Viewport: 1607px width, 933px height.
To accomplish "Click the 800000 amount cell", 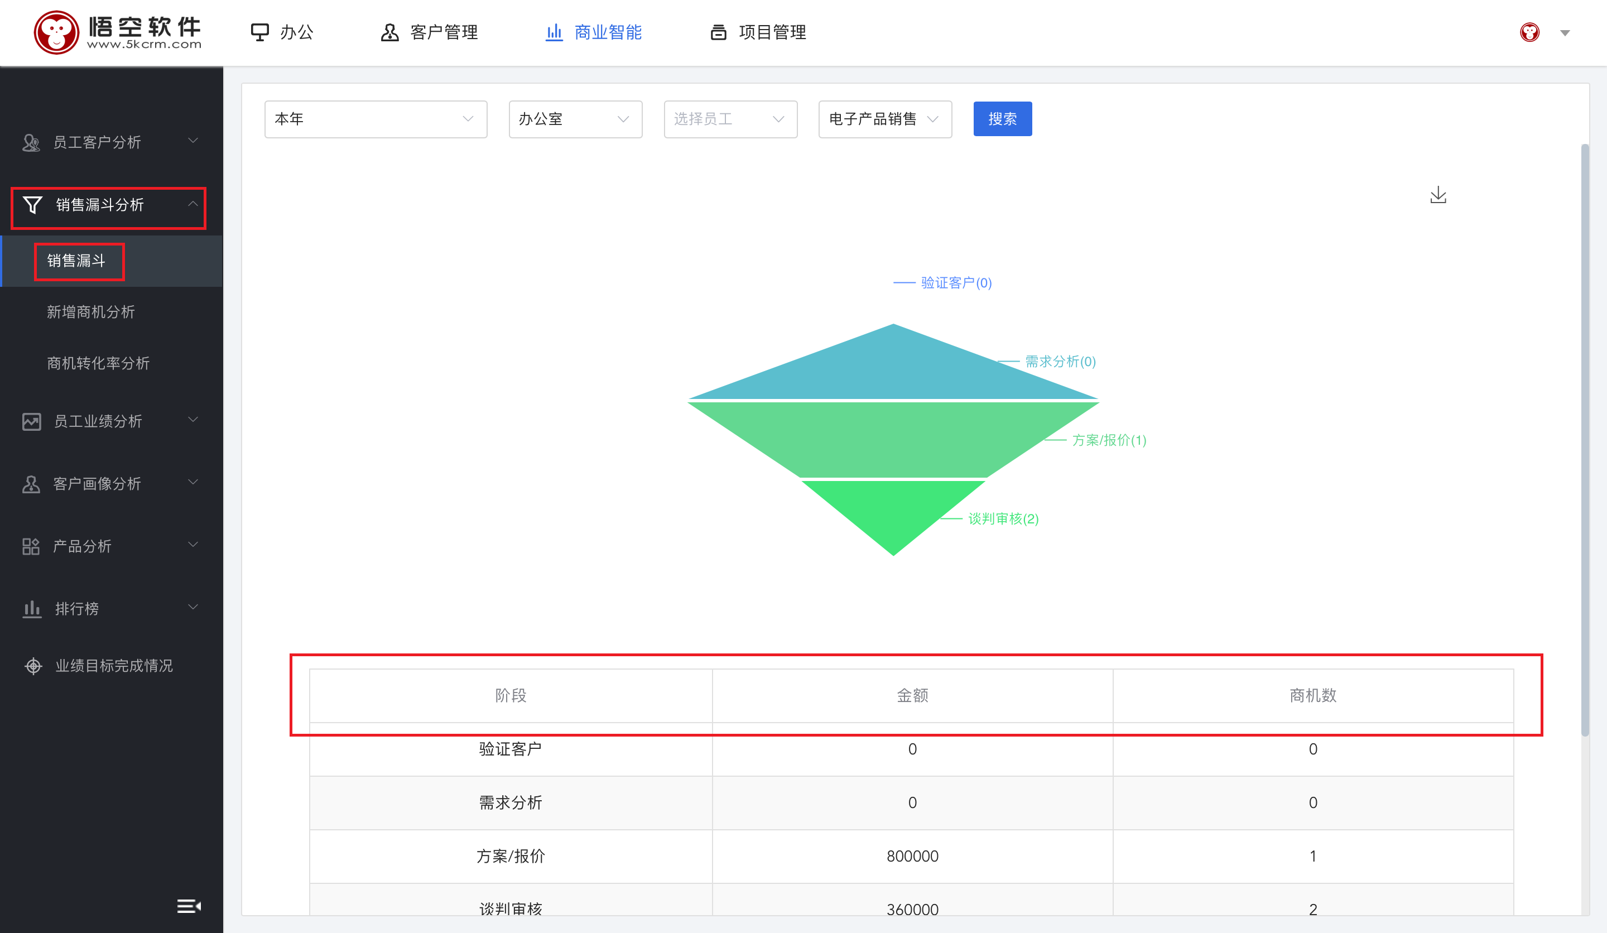I will click(912, 857).
